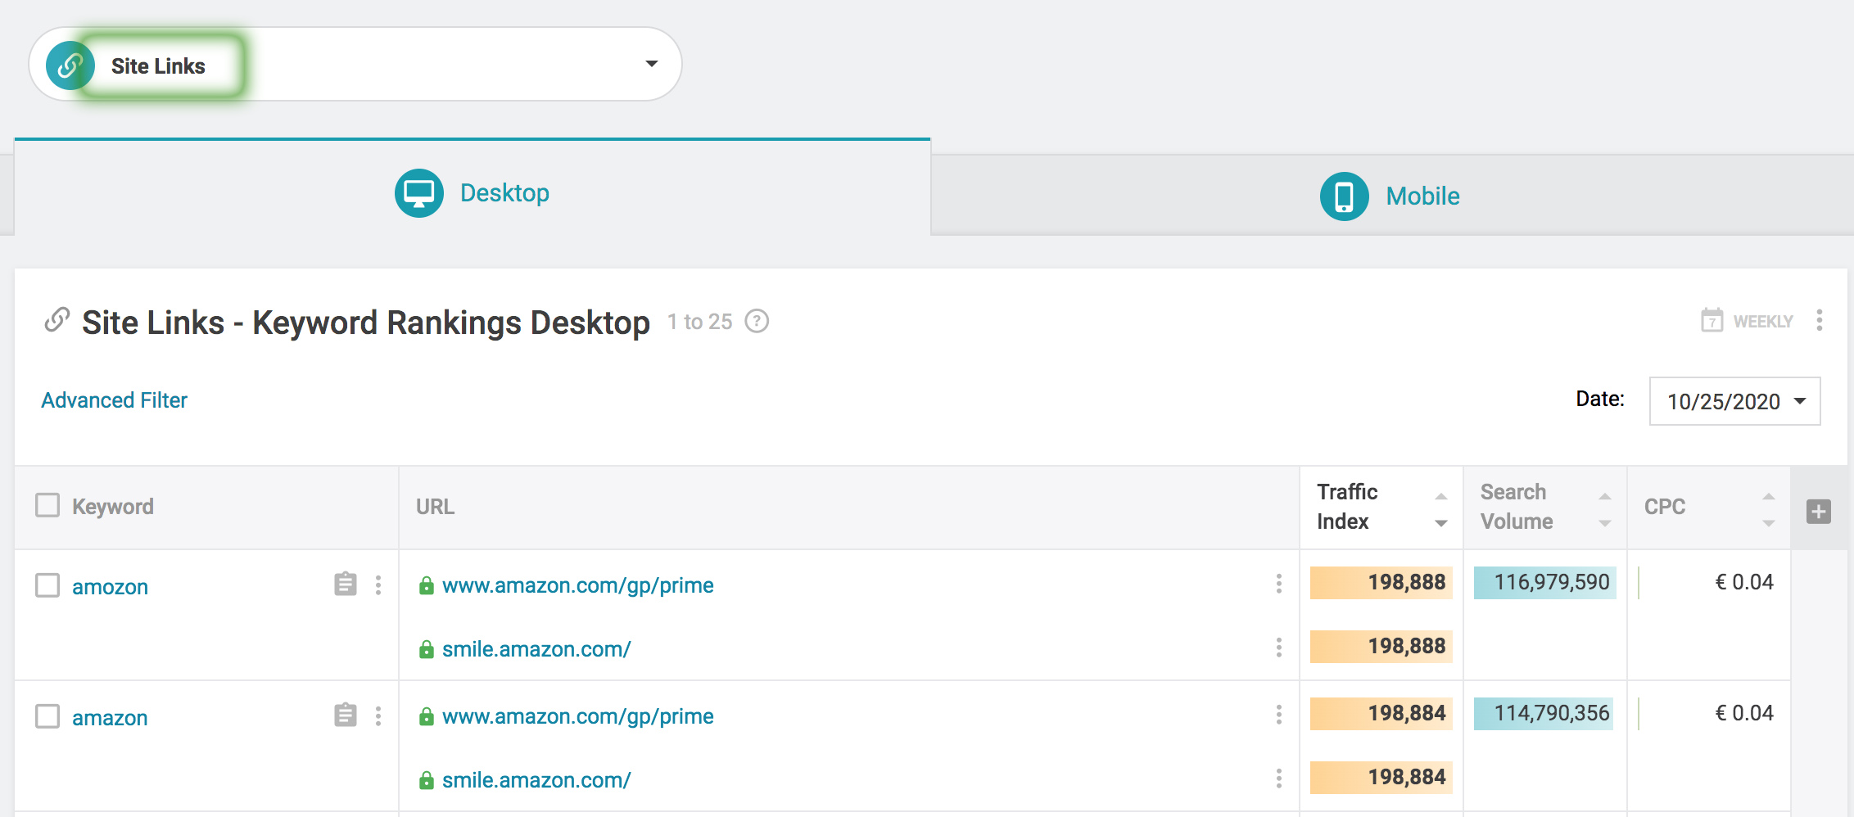Open smile.amazon.com/ link in amazon row
This screenshot has width=1854, height=817.
pos(536,780)
